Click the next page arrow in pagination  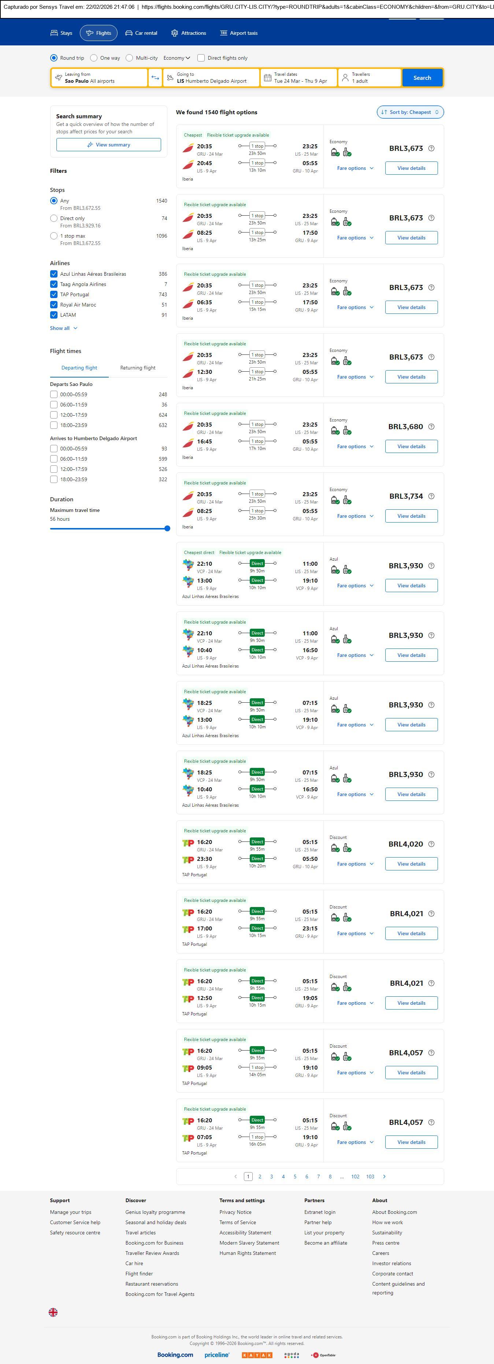[x=384, y=1176]
